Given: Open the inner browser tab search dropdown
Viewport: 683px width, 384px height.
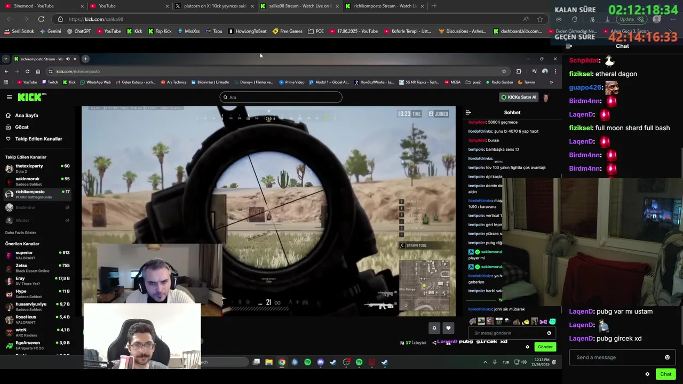Looking at the screenshot, I should tap(6, 59).
